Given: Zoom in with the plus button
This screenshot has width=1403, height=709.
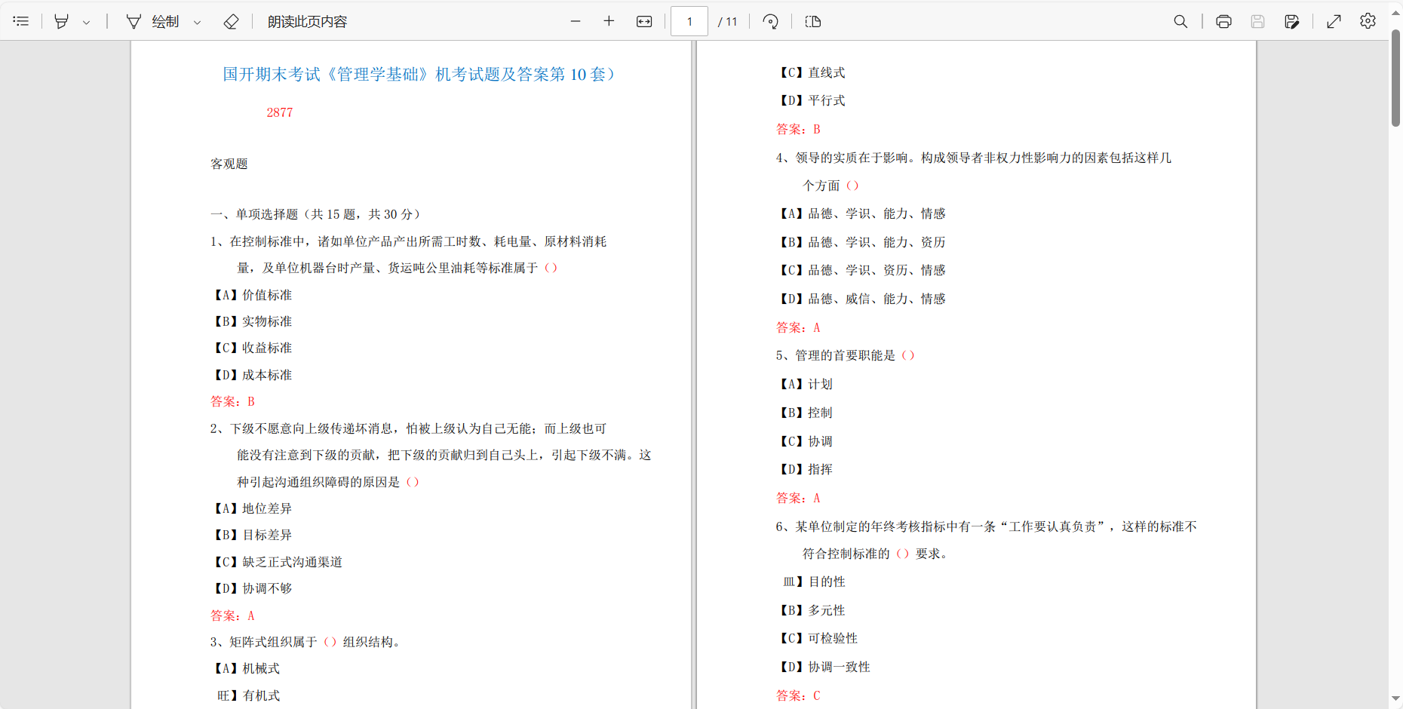Looking at the screenshot, I should coord(609,21).
